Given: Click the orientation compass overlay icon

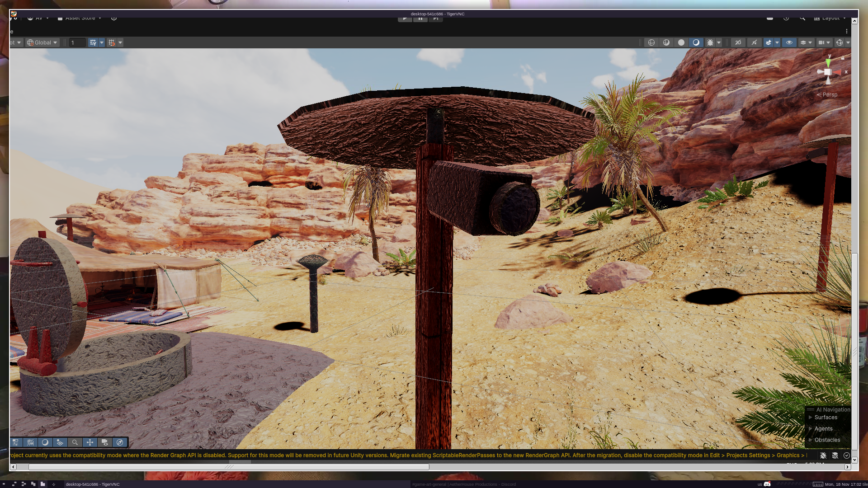Looking at the screenshot, I should (120, 442).
